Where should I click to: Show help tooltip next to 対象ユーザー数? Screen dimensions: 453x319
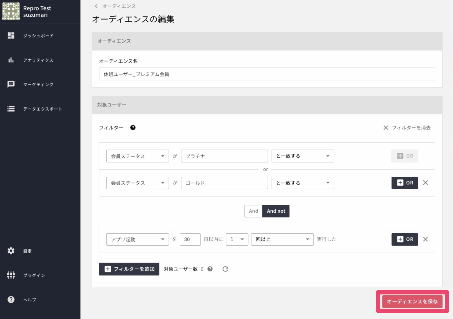pos(210,269)
